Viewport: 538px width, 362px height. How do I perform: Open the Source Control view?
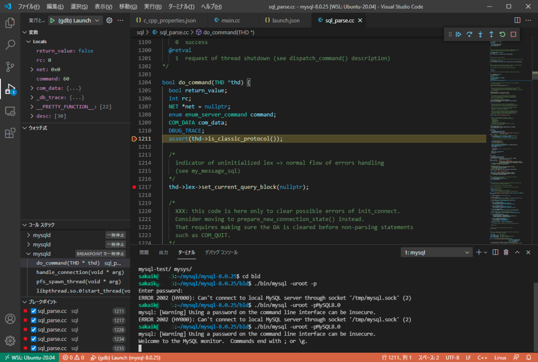pos(10,67)
